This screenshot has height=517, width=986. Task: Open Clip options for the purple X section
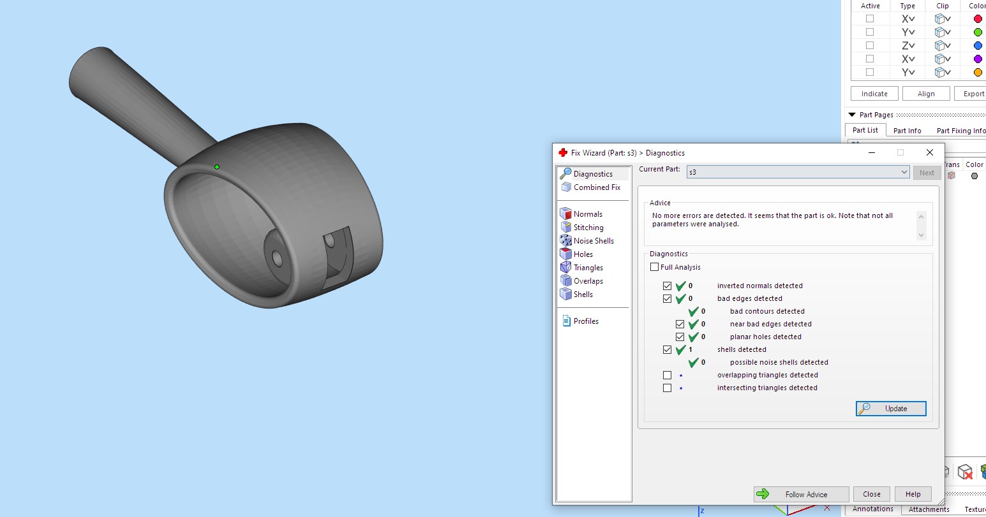943,59
